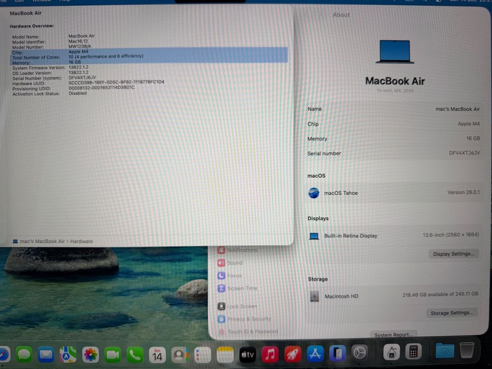This screenshot has height=369, width=492.
Task: Open Contacts from the Dock
Action: coord(179,355)
